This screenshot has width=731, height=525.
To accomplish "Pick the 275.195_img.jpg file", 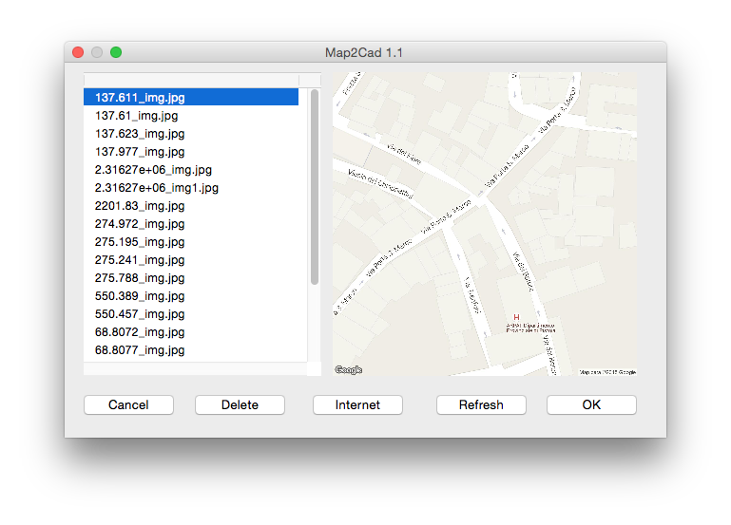I will pyautogui.click(x=191, y=242).
